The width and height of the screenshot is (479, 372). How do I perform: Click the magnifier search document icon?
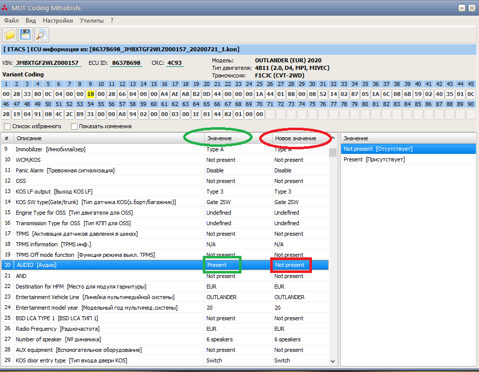[x=41, y=35]
